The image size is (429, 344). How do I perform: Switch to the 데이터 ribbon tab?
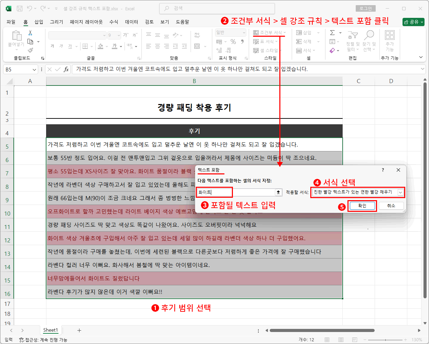click(x=131, y=22)
